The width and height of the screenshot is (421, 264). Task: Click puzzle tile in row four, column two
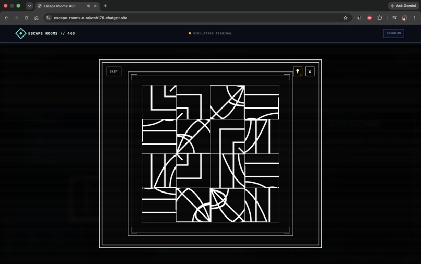tap(193, 205)
